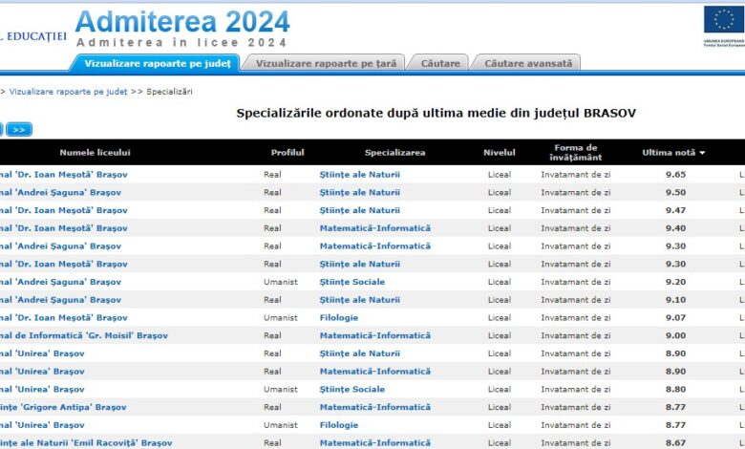Sort by the 'Profilul' column header
The image size is (745, 449).
coord(287,153)
